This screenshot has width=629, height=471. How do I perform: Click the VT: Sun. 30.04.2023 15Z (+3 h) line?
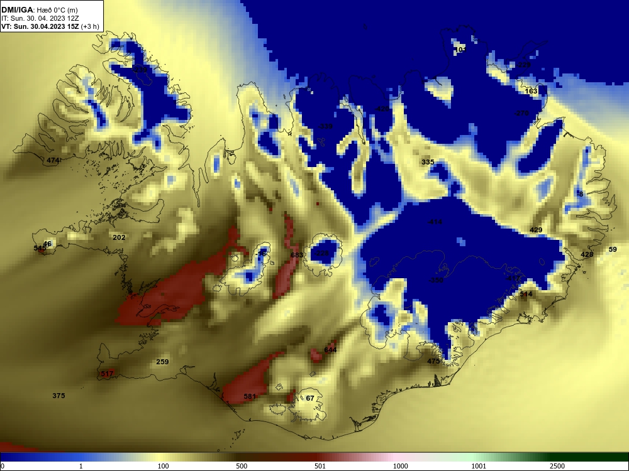pyautogui.click(x=50, y=26)
